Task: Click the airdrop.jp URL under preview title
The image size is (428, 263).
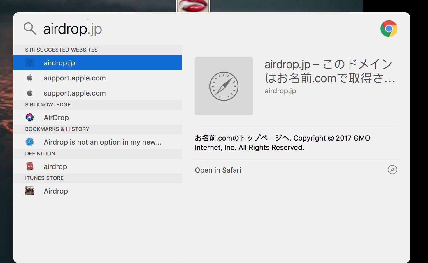Action: pos(280,91)
